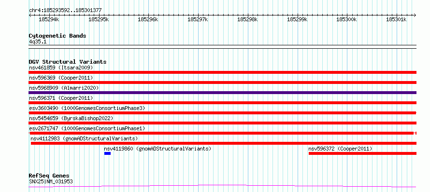
Task: Click the 185294k ruler tick label
Action: (x=49, y=20)
